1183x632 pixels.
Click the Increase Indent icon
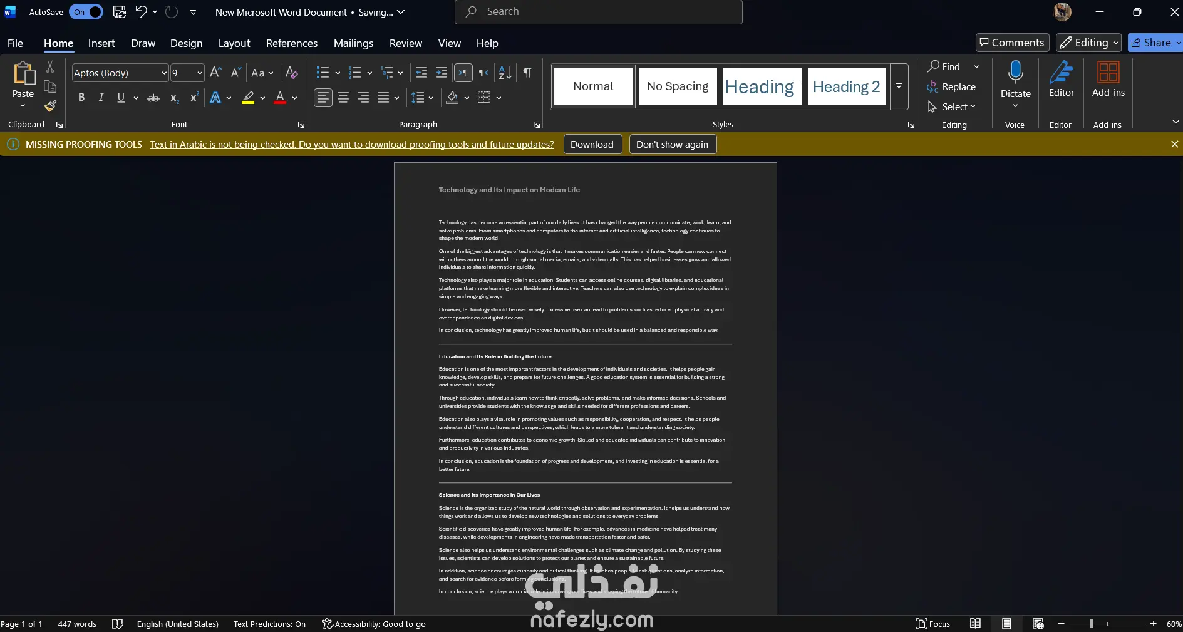442,73
